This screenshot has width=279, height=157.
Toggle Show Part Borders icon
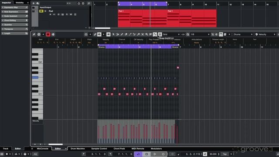[x=221, y=34]
